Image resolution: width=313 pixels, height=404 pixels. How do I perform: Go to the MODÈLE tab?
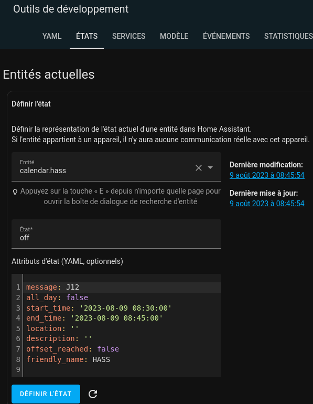[174, 36]
